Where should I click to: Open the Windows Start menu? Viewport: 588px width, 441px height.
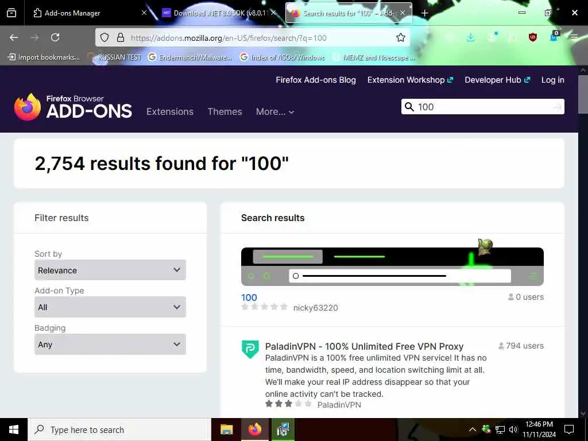14,430
